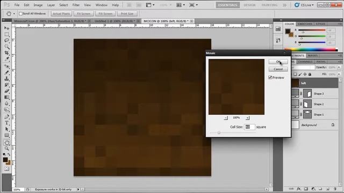Click the Cell Size input field
The height and width of the screenshot is (193, 344).
pyautogui.click(x=249, y=127)
